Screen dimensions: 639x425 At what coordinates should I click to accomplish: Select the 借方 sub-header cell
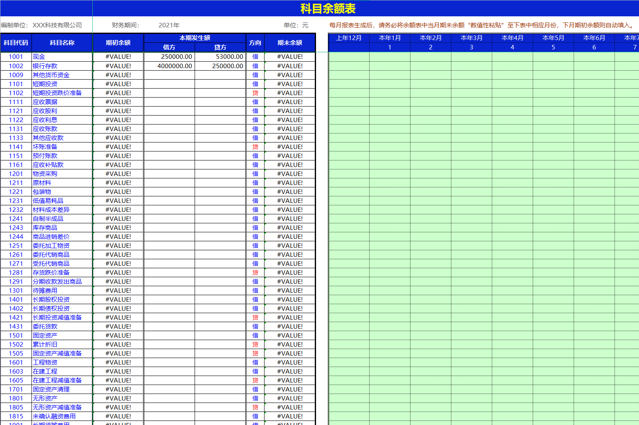(x=169, y=47)
